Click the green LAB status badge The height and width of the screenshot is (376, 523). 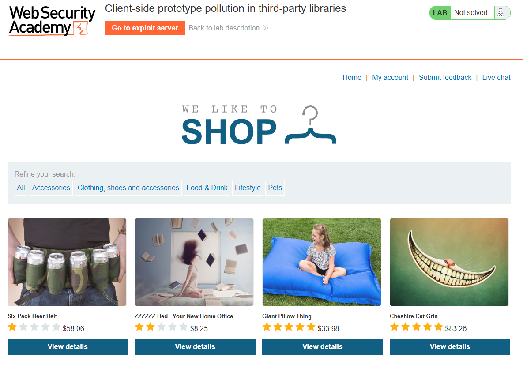(x=440, y=13)
